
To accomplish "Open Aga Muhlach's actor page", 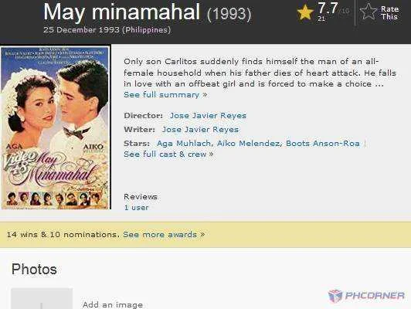I will [x=184, y=144].
